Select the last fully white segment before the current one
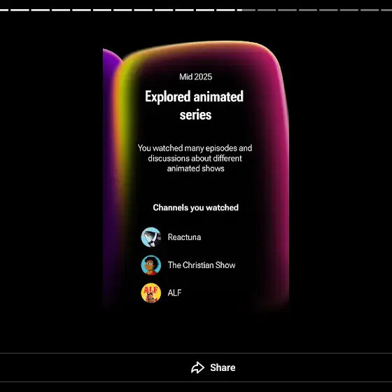The image size is (392, 392). (225, 10)
